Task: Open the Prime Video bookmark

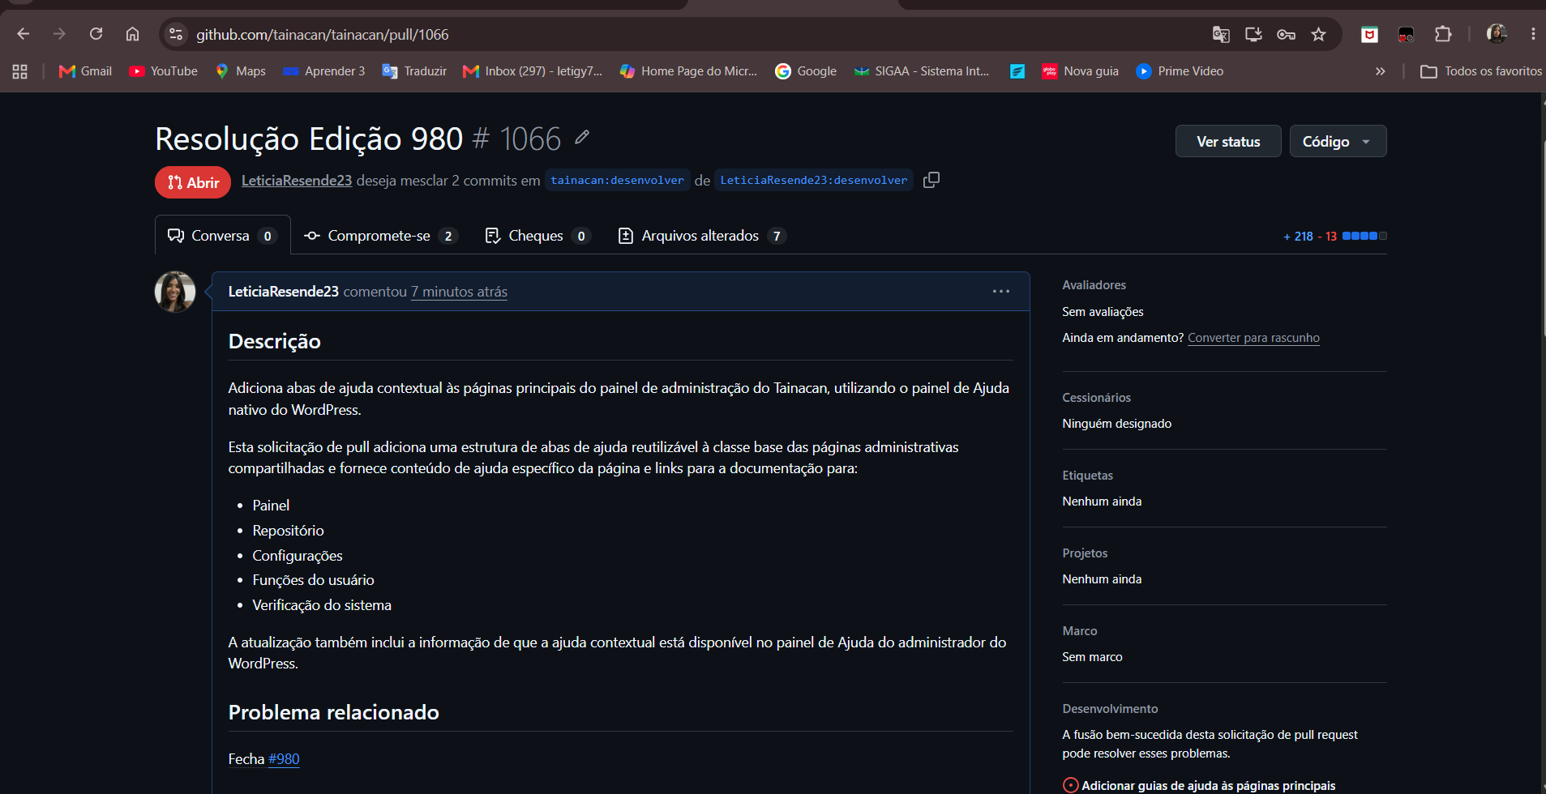Action: click(1180, 71)
